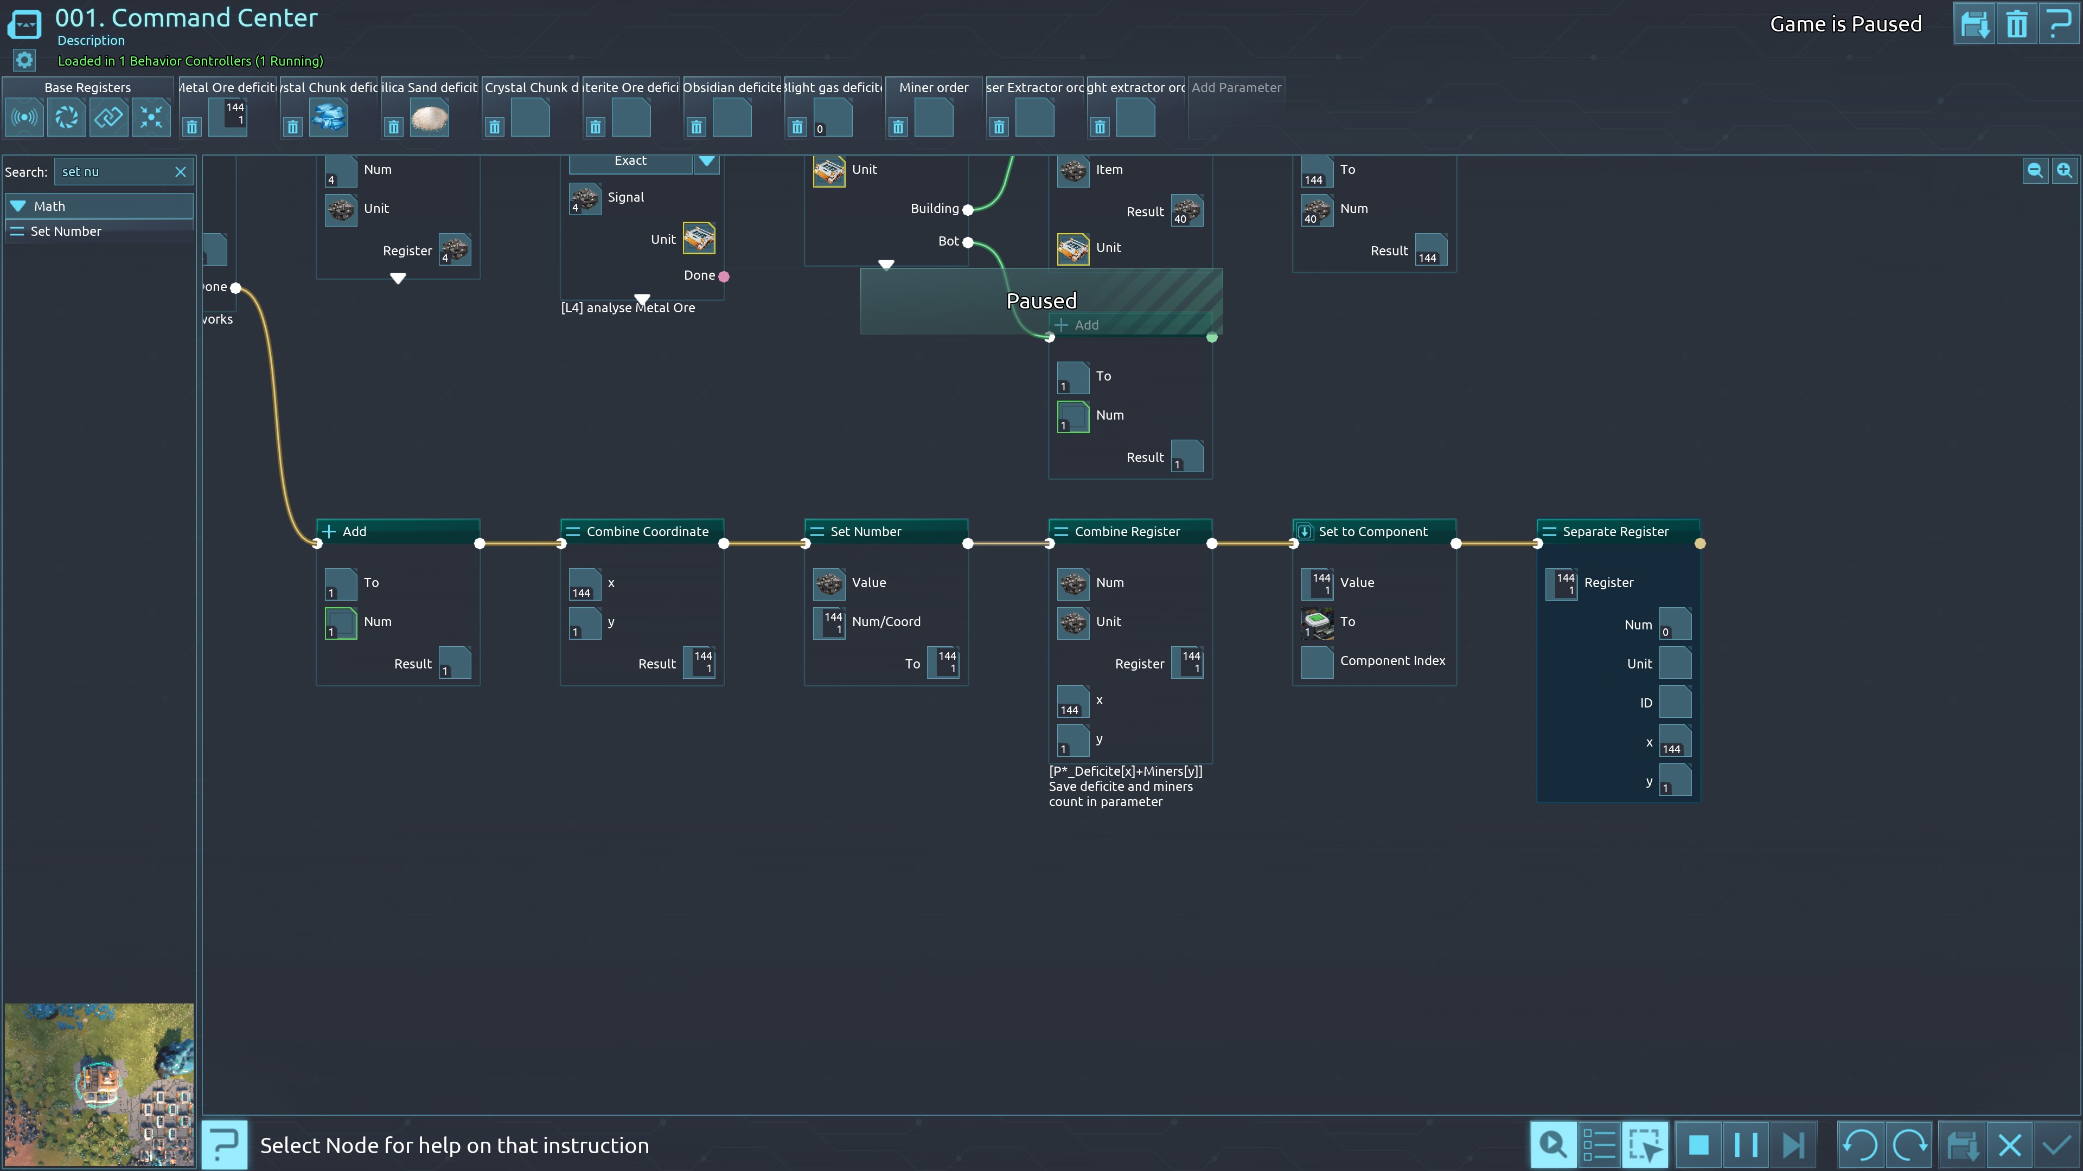Toggle the follow execution magnifier

point(1552,1145)
